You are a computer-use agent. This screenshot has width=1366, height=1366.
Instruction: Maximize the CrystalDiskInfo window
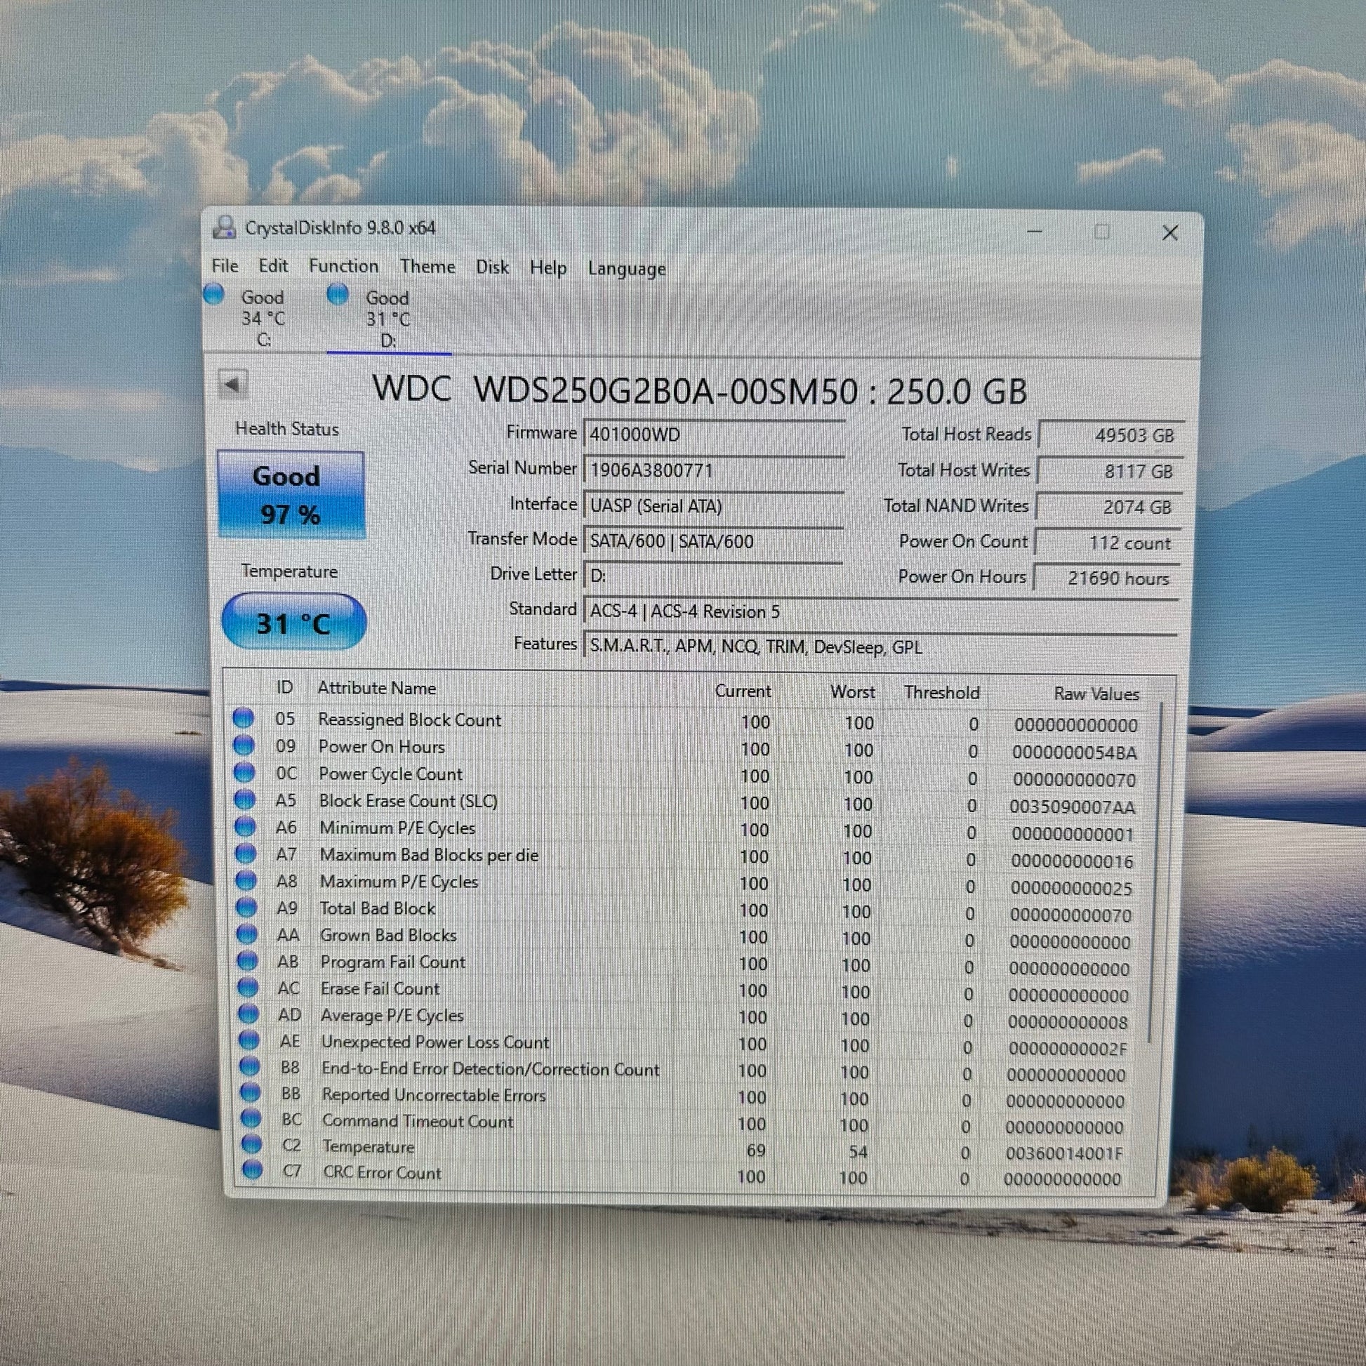click(x=1101, y=232)
